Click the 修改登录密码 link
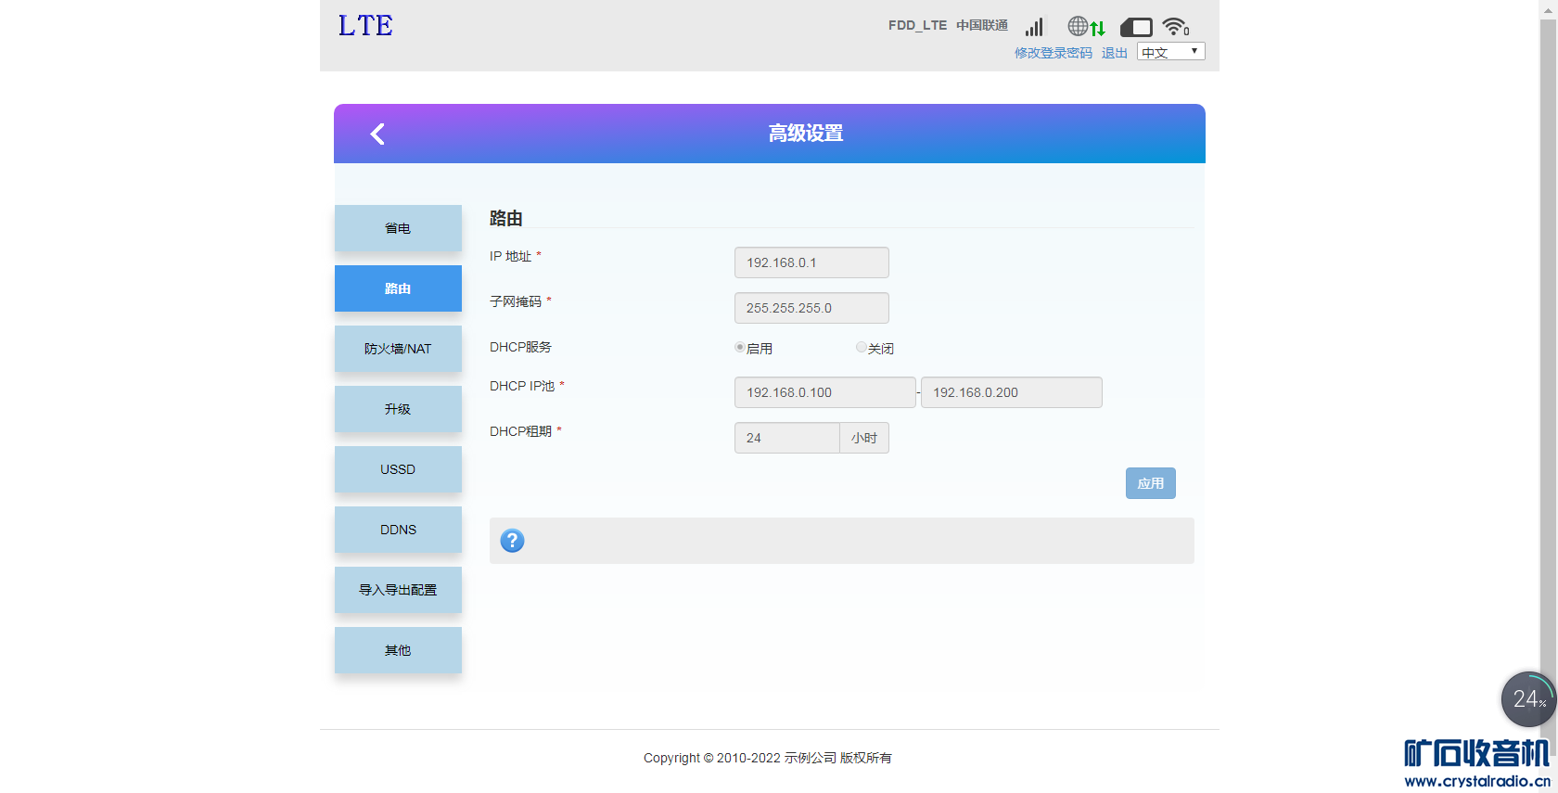 pos(1054,53)
